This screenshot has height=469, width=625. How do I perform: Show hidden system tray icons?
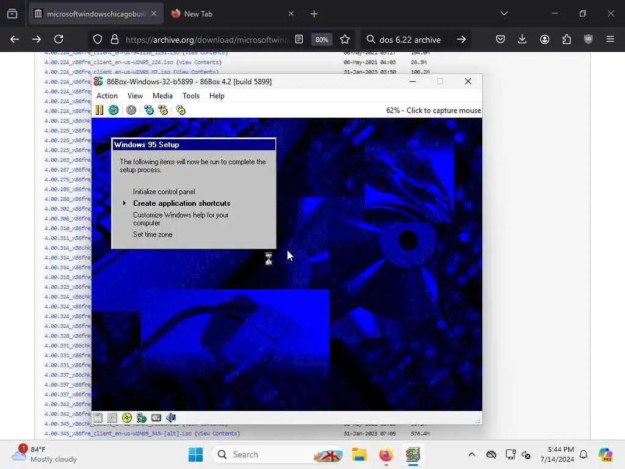tap(472, 454)
